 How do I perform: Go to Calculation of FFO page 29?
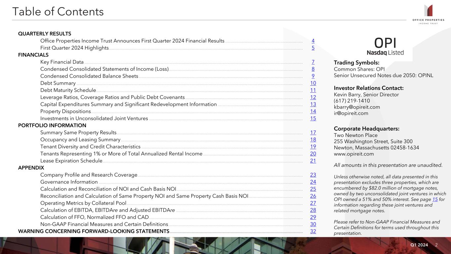(313, 217)
